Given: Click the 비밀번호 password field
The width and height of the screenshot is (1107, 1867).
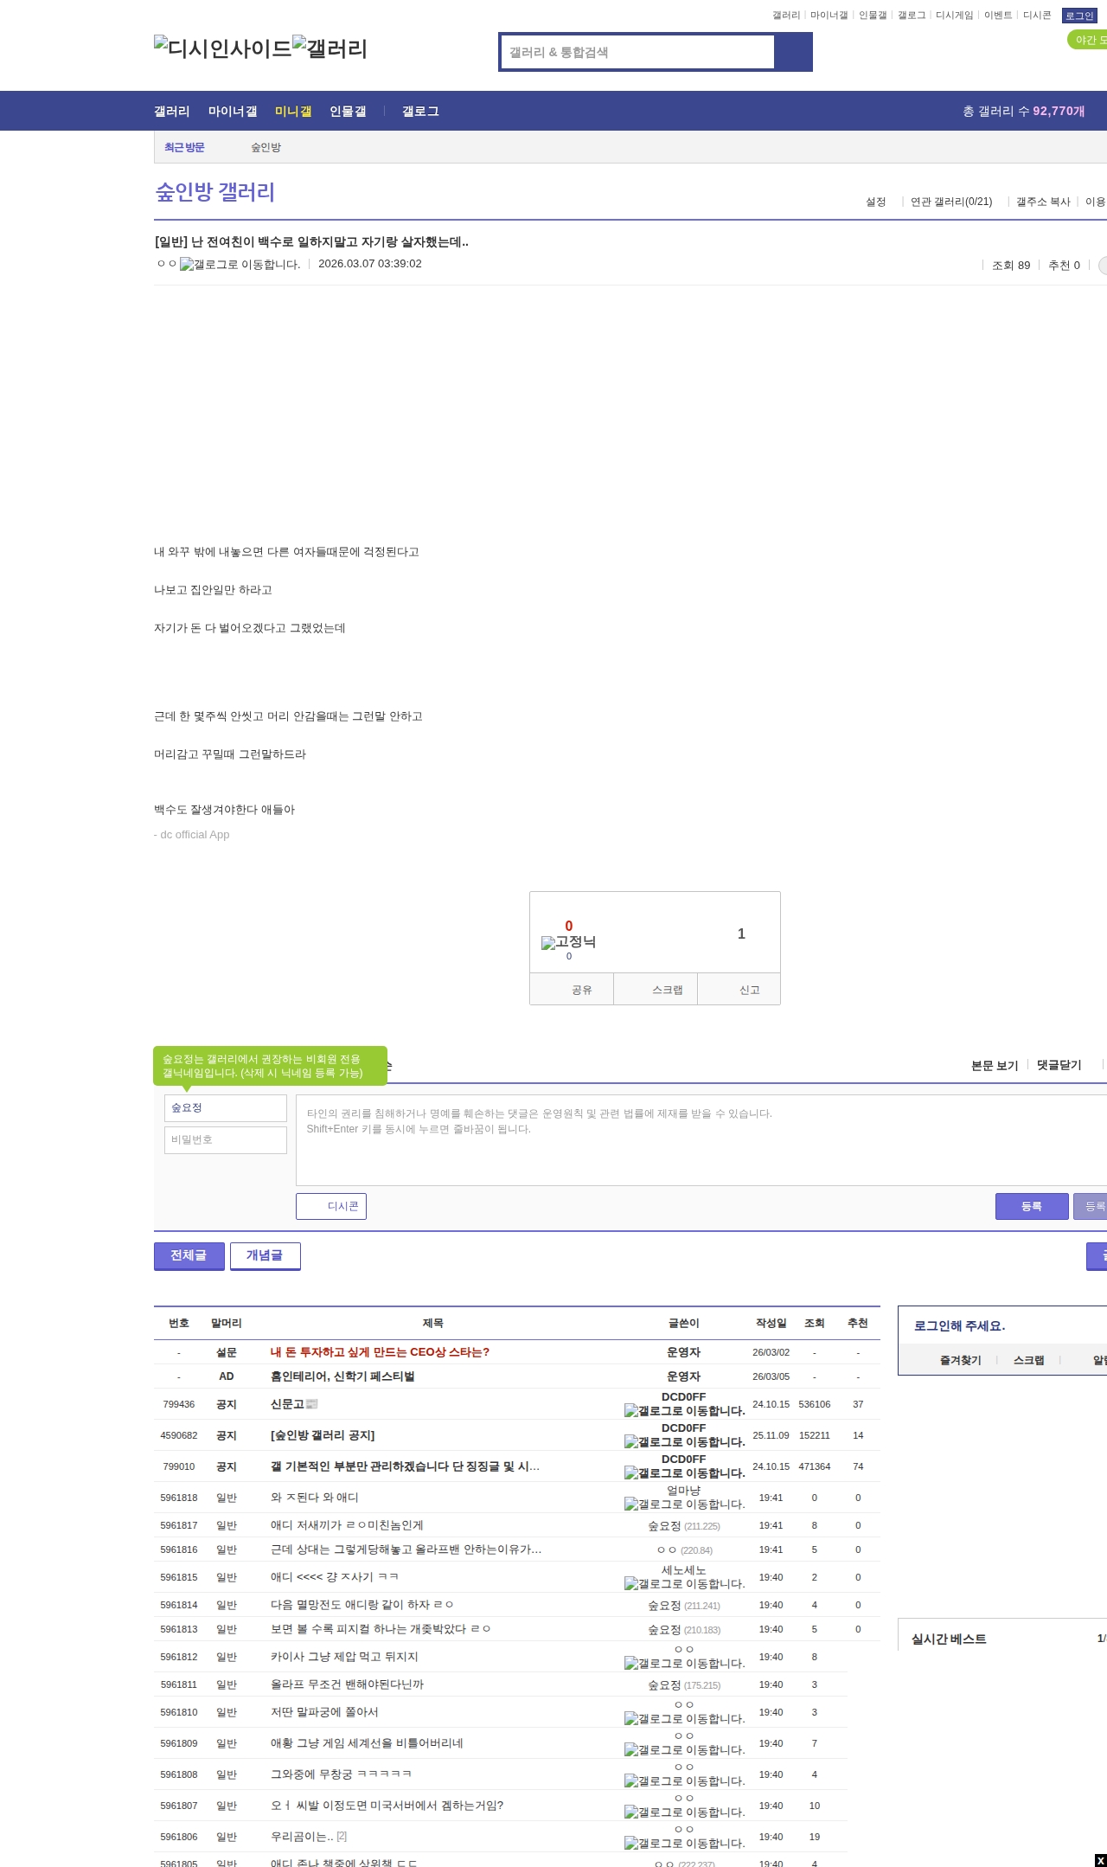Looking at the screenshot, I should point(226,1139).
